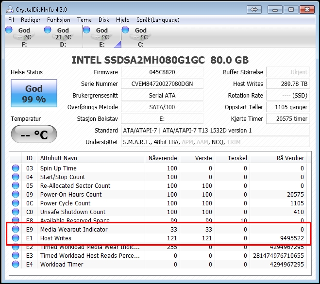Viewport: 320px width, 284px height.
Task: Click the Understøttet features field
Action: pos(215,142)
